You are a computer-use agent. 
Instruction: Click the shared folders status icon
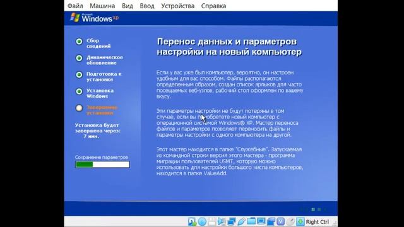(251, 221)
